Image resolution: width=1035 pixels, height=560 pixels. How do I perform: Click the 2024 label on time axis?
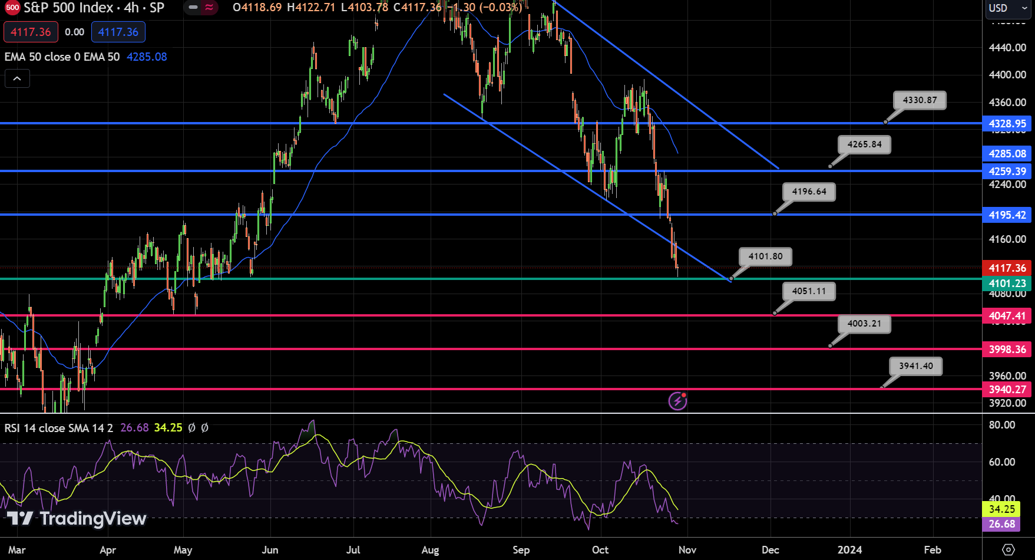[x=849, y=550]
